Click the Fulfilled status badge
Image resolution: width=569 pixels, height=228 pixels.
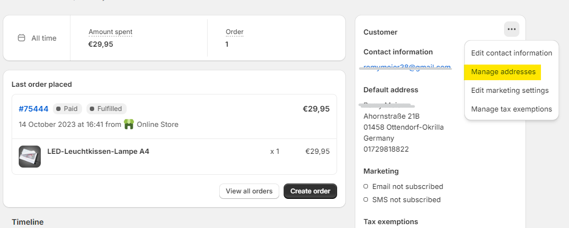[x=106, y=109]
